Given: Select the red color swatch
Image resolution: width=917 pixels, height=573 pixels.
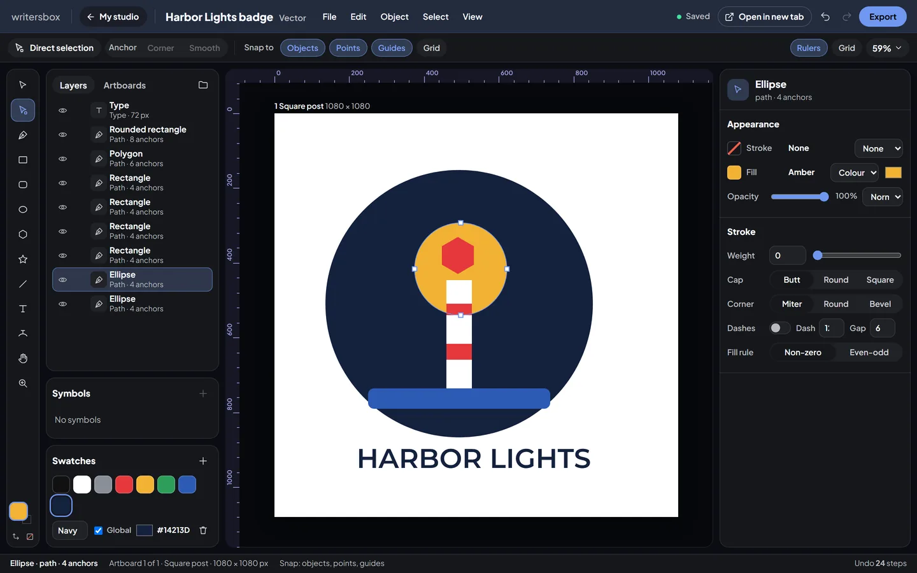Looking at the screenshot, I should [x=124, y=485].
